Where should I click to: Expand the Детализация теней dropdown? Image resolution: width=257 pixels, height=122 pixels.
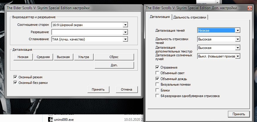point(238,30)
